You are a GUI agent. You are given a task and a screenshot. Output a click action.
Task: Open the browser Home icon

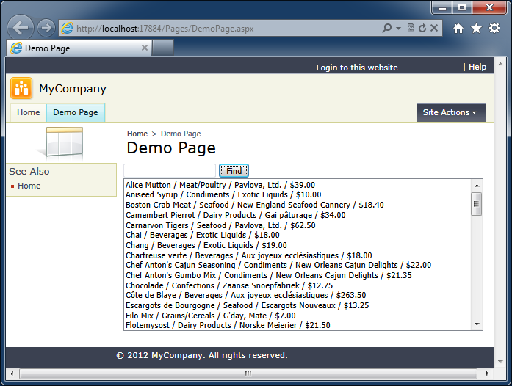point(458,29)
